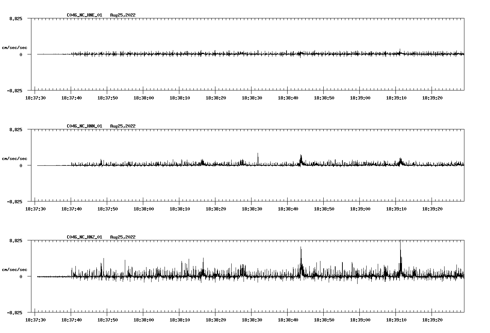Pick the 18:38:00 time label under HNZ plot

coord(144,320)
